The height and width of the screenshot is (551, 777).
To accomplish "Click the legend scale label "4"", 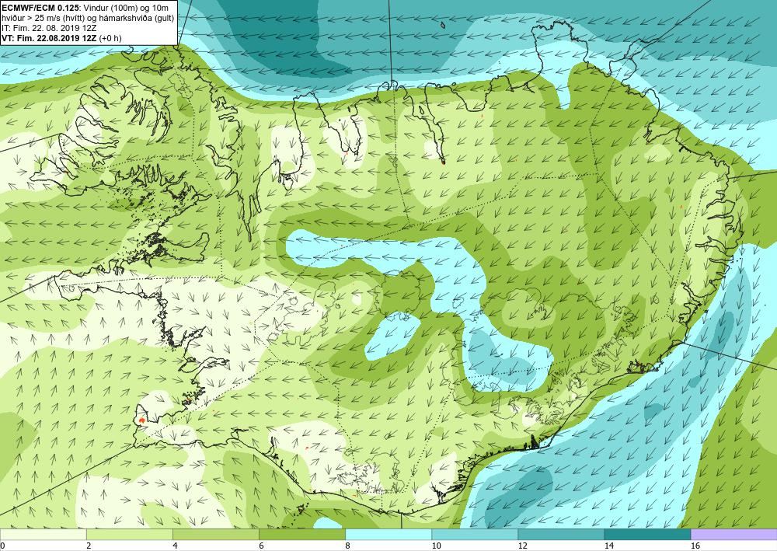I will [175, 546].
